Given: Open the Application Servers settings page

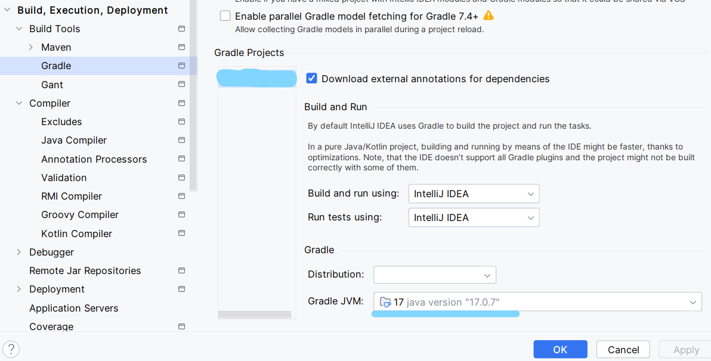Looking at the screenshot, I should [73, 308].
